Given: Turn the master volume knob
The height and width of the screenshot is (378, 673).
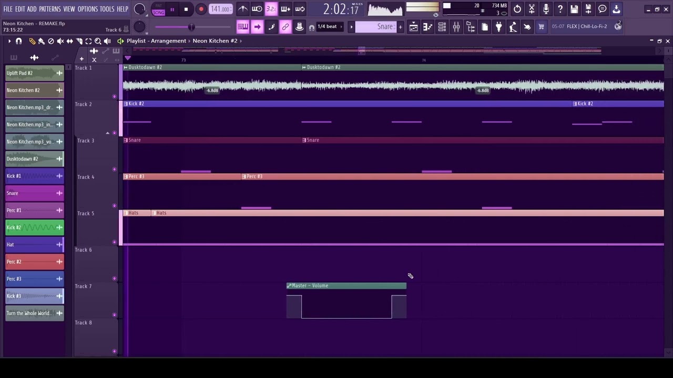Looking at the screenshot, I should 140,9.
